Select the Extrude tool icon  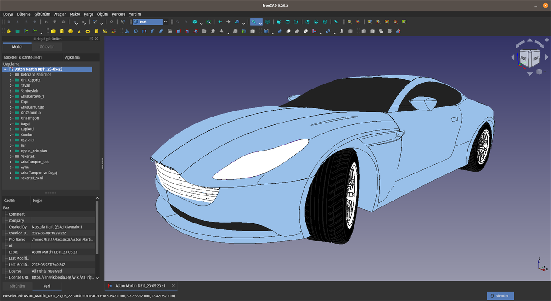click(127, 31)
